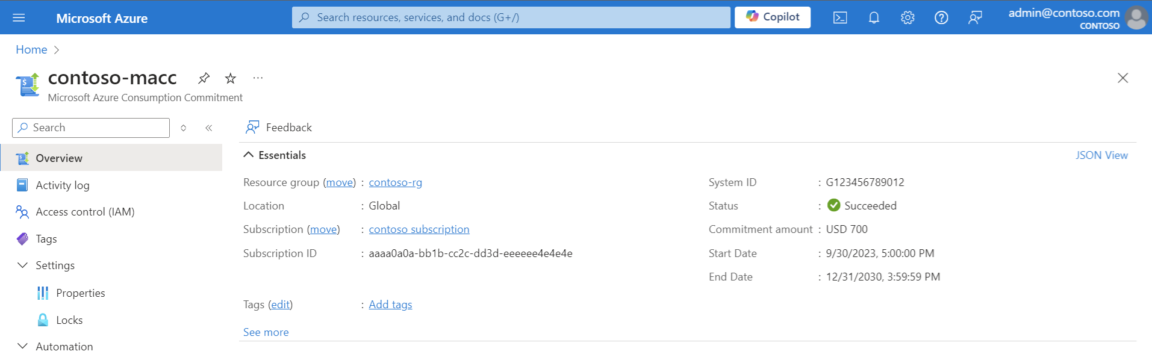Click the See more link
The width and height of the screenshot is (1152, 363).
pos(266,332)
